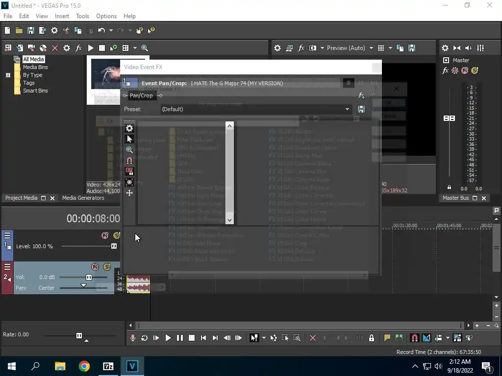The image size is (502, 376).
Task: Open the File menu
Action: (x=8, y=16)
